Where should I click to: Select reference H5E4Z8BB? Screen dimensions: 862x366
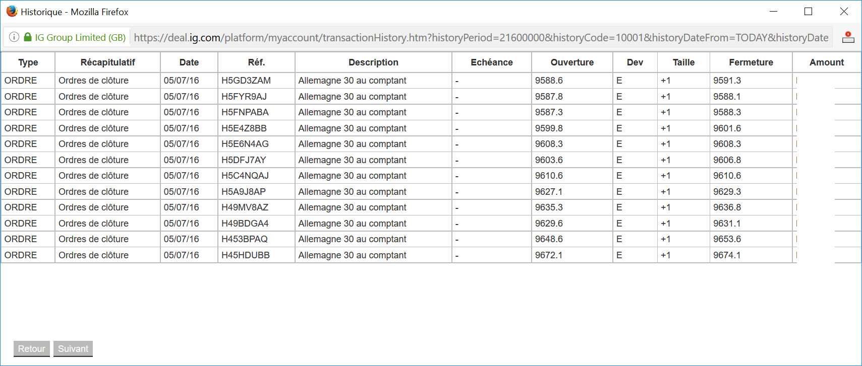click(244, 128)
